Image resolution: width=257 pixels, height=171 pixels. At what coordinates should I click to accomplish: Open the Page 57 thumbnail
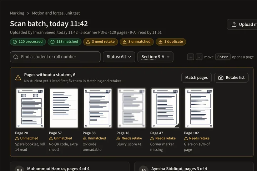64,108
